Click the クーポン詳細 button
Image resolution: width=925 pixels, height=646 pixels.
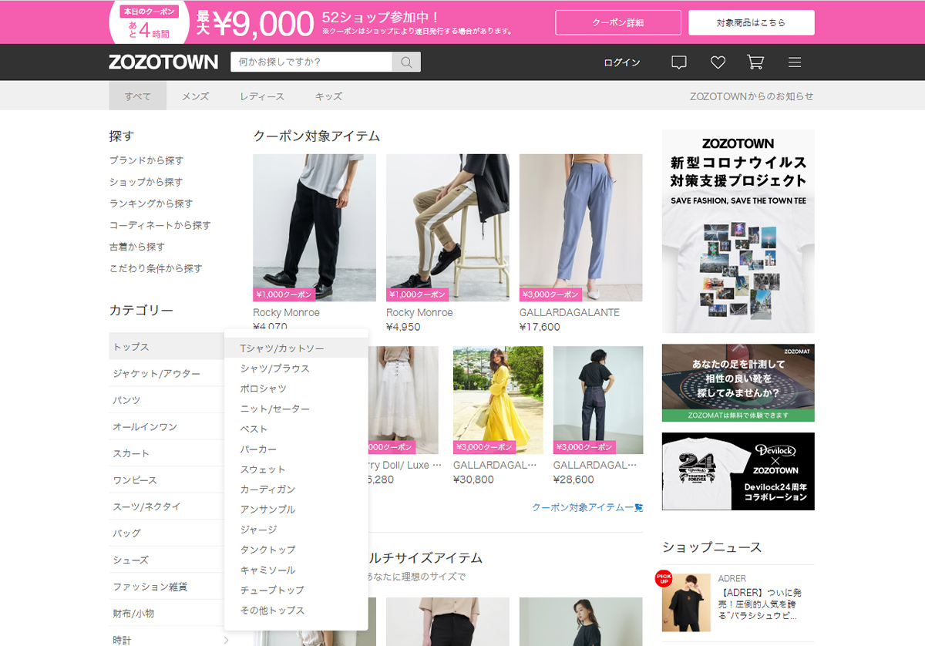[618, 22]
